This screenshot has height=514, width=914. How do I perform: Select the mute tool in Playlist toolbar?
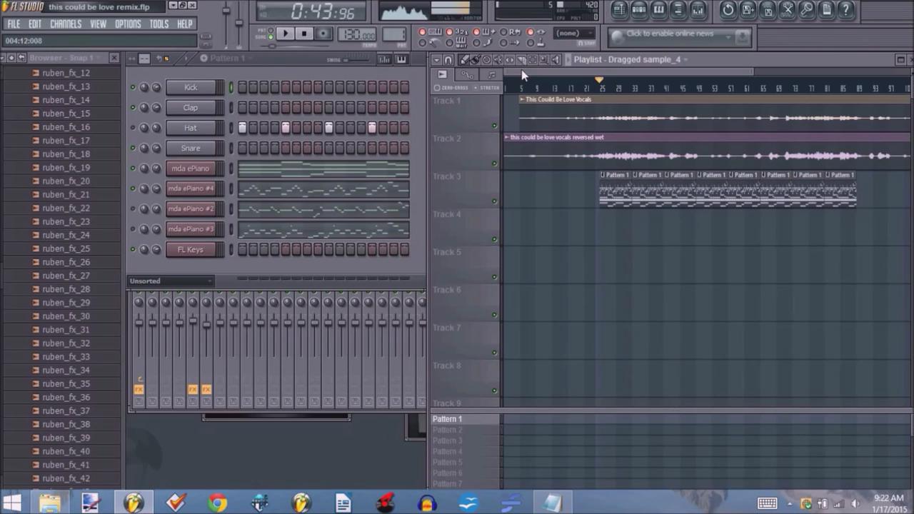pos(498,60)
